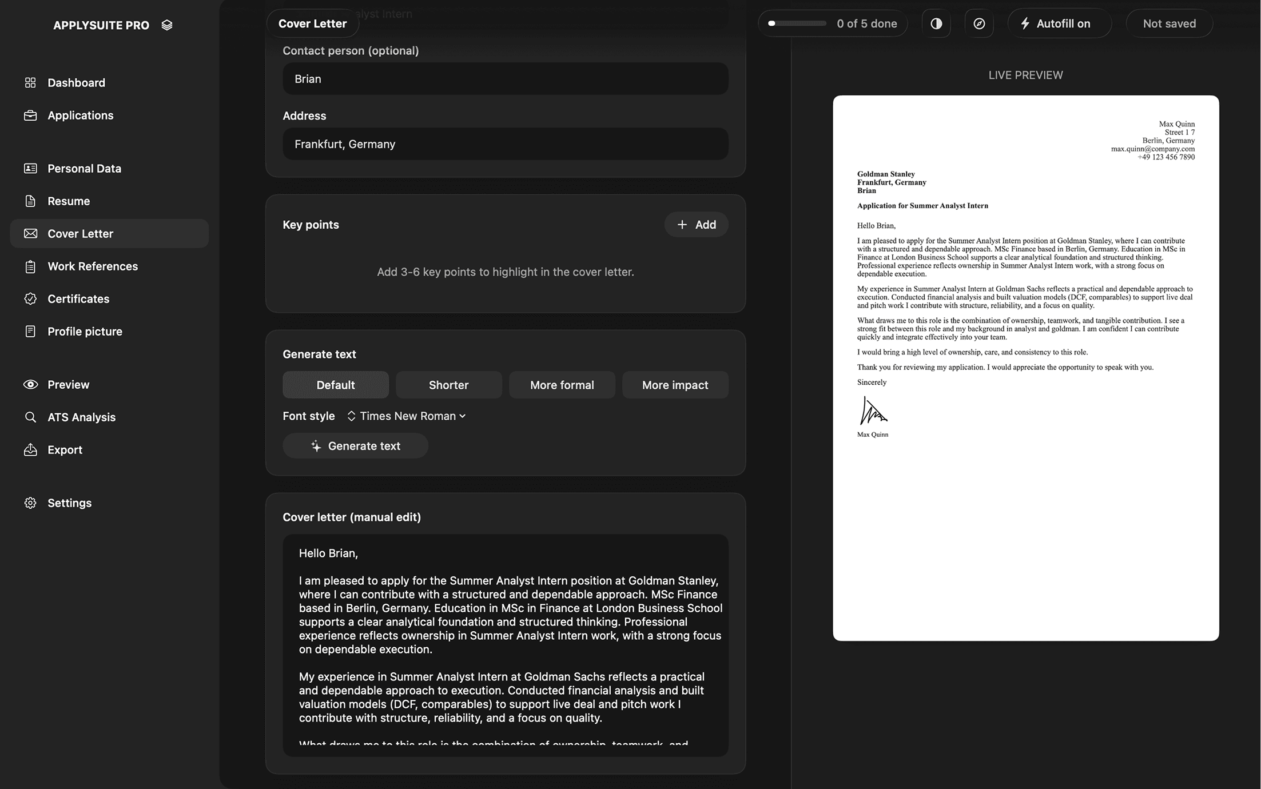Select the Shorter text style option

[448, 385]
